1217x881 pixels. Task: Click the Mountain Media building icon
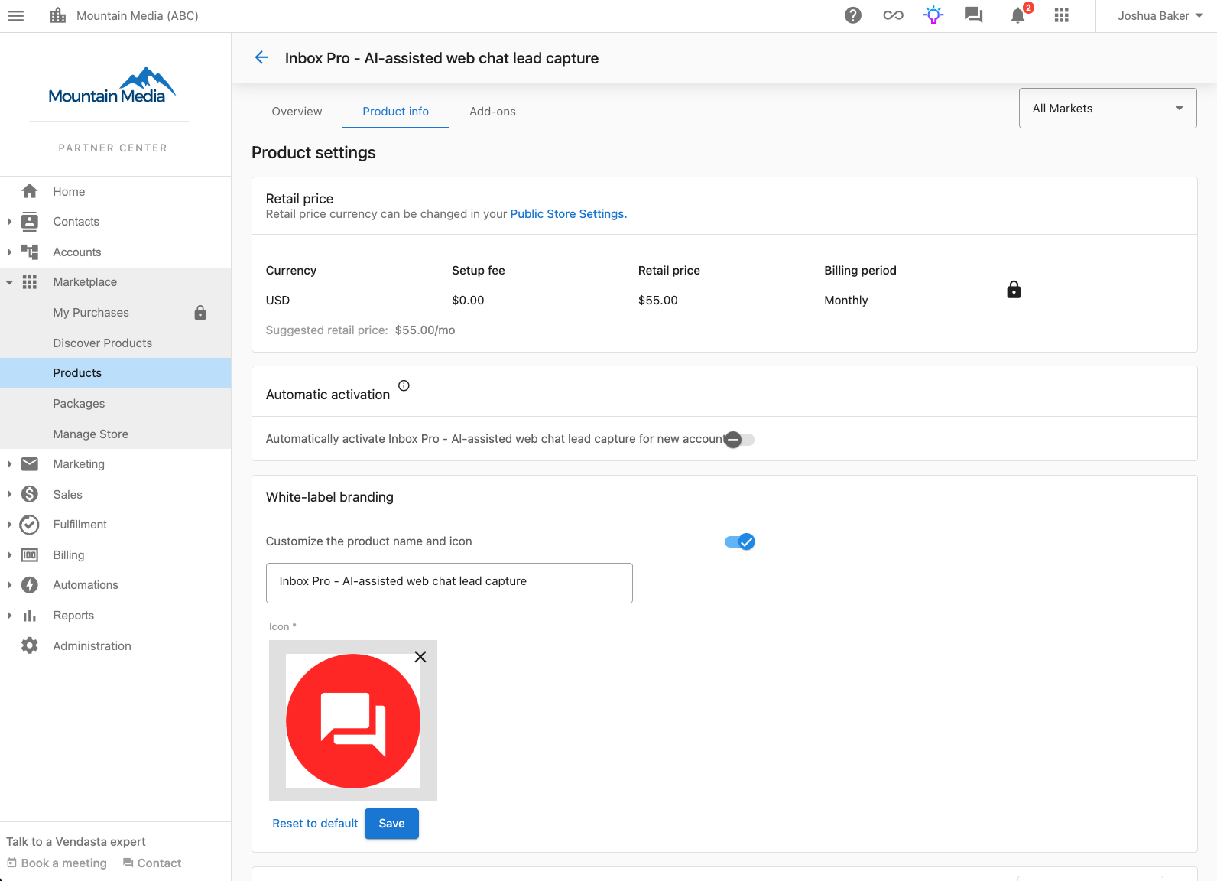[x=58, y=15]
